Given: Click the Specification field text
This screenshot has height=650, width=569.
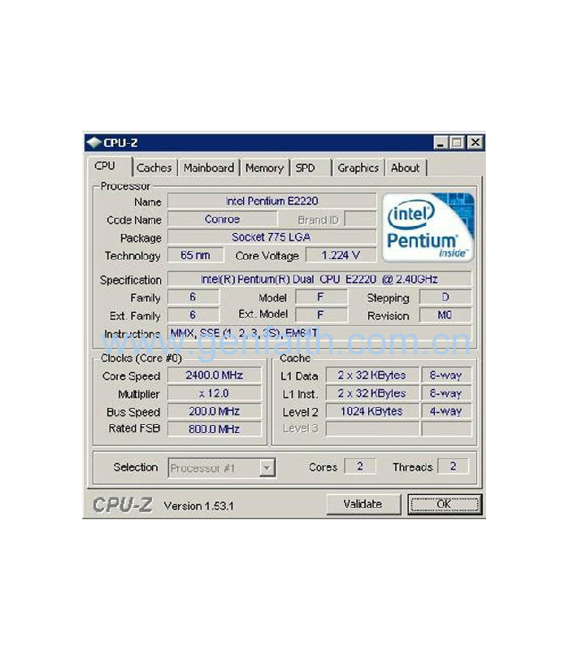Looking at the screenshot, I should click(x=319, y=279).
